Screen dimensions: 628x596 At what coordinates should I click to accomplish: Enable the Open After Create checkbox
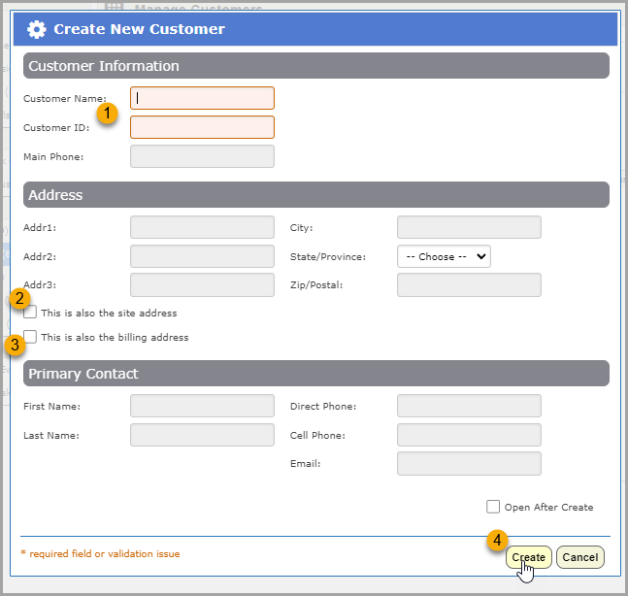tap(493, 507)
